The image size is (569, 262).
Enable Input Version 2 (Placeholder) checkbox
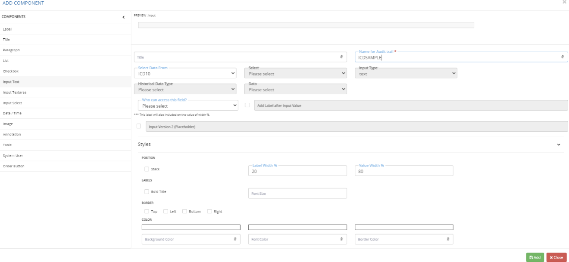(138, 126)
